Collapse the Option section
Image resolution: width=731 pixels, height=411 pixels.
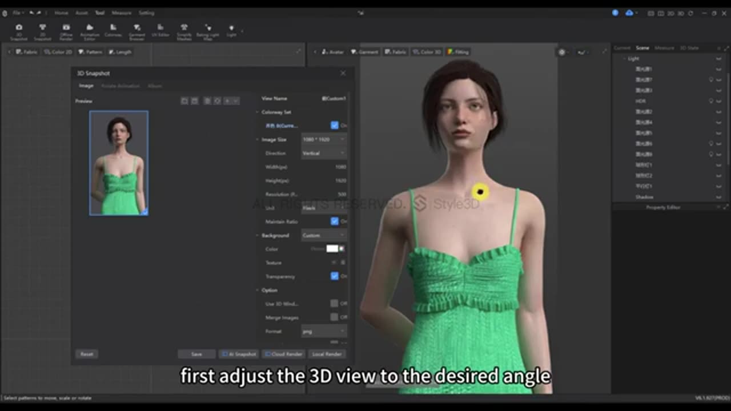click(x=258, y=290)
